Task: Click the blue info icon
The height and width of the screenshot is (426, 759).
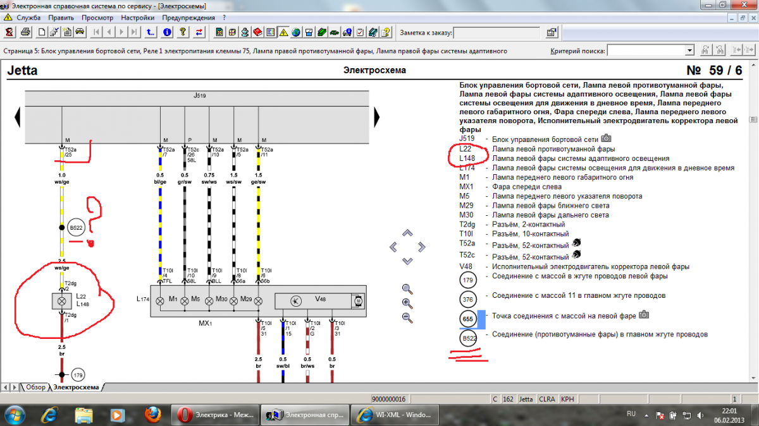Action: point(168,32)
